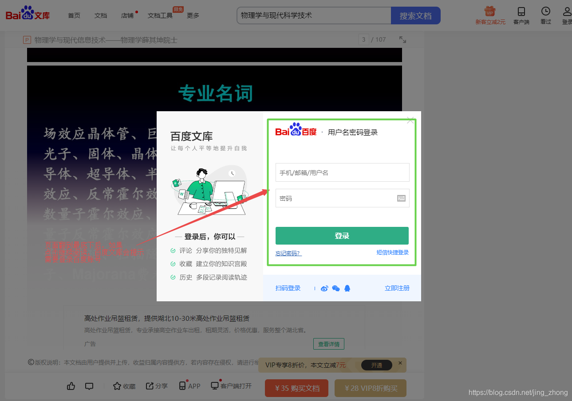The image size is (572, 401).
Task: Click the 开通 VIP button in the banner
Action: (377, 365)
